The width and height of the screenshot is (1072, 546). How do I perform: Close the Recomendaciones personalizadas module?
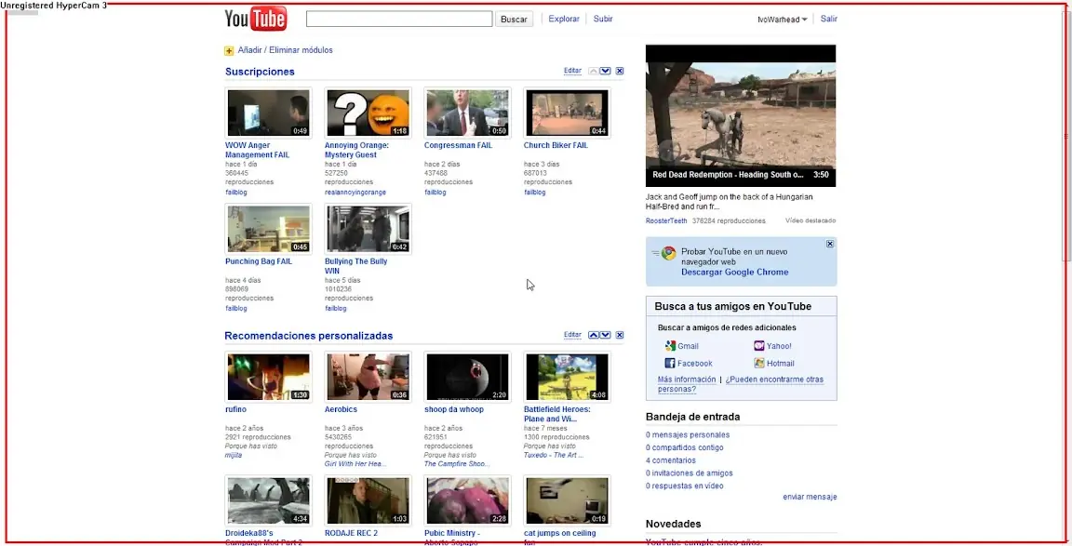[620, 335]
